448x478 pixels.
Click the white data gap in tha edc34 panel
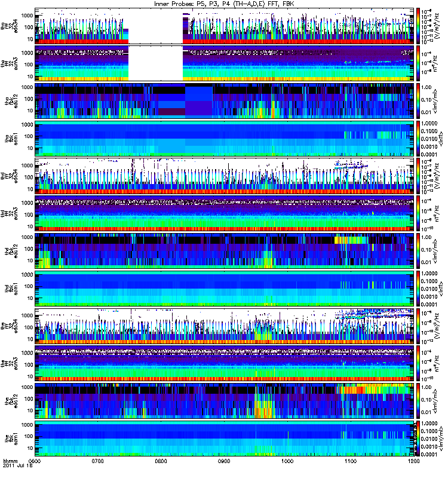(x=155, y=26)
